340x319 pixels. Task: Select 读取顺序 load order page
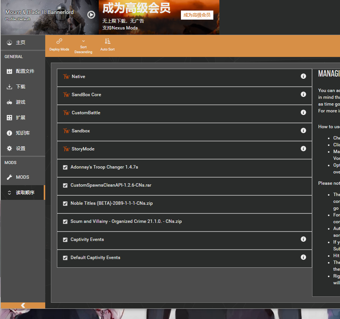tap(23, 193)
